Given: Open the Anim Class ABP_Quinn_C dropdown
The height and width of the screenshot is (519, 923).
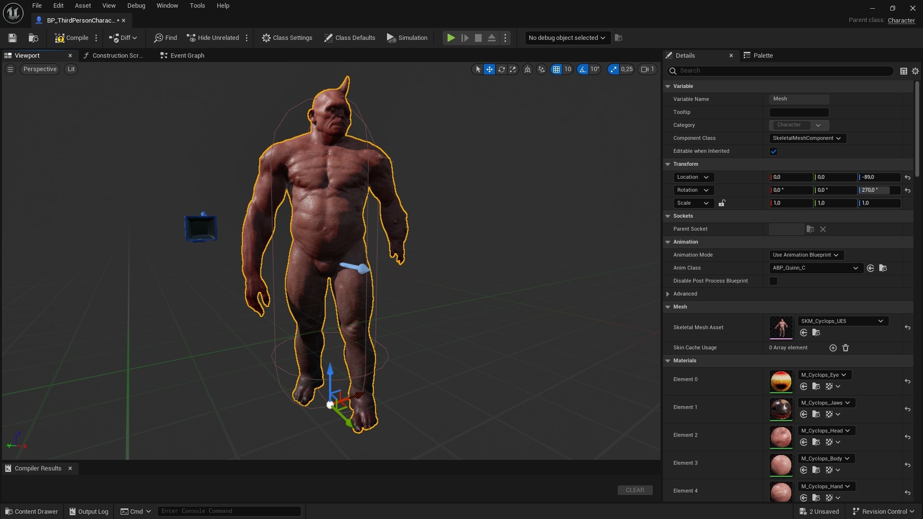Looking at the screenshot, I should tap(815, 268).
